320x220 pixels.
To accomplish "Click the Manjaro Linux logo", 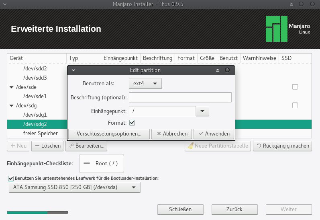I will [x=287, y=29].
